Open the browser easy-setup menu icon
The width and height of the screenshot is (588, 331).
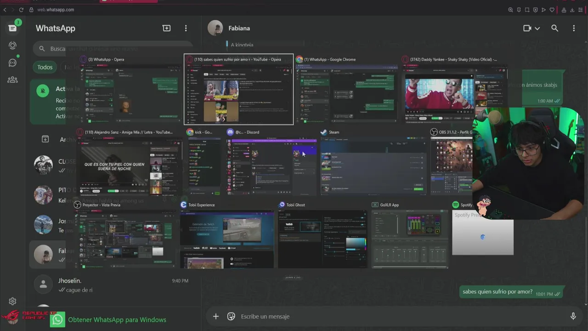pyautogui.click(x=581, y=10)
